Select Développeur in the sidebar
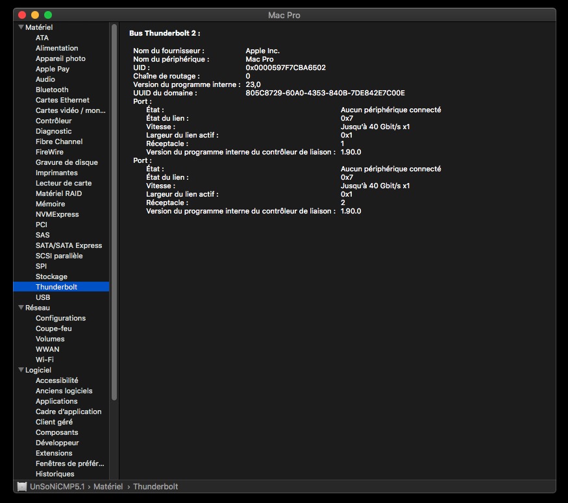Image resolution: width=568 pixels, height=503 pixels. click(x=57, y=443)
